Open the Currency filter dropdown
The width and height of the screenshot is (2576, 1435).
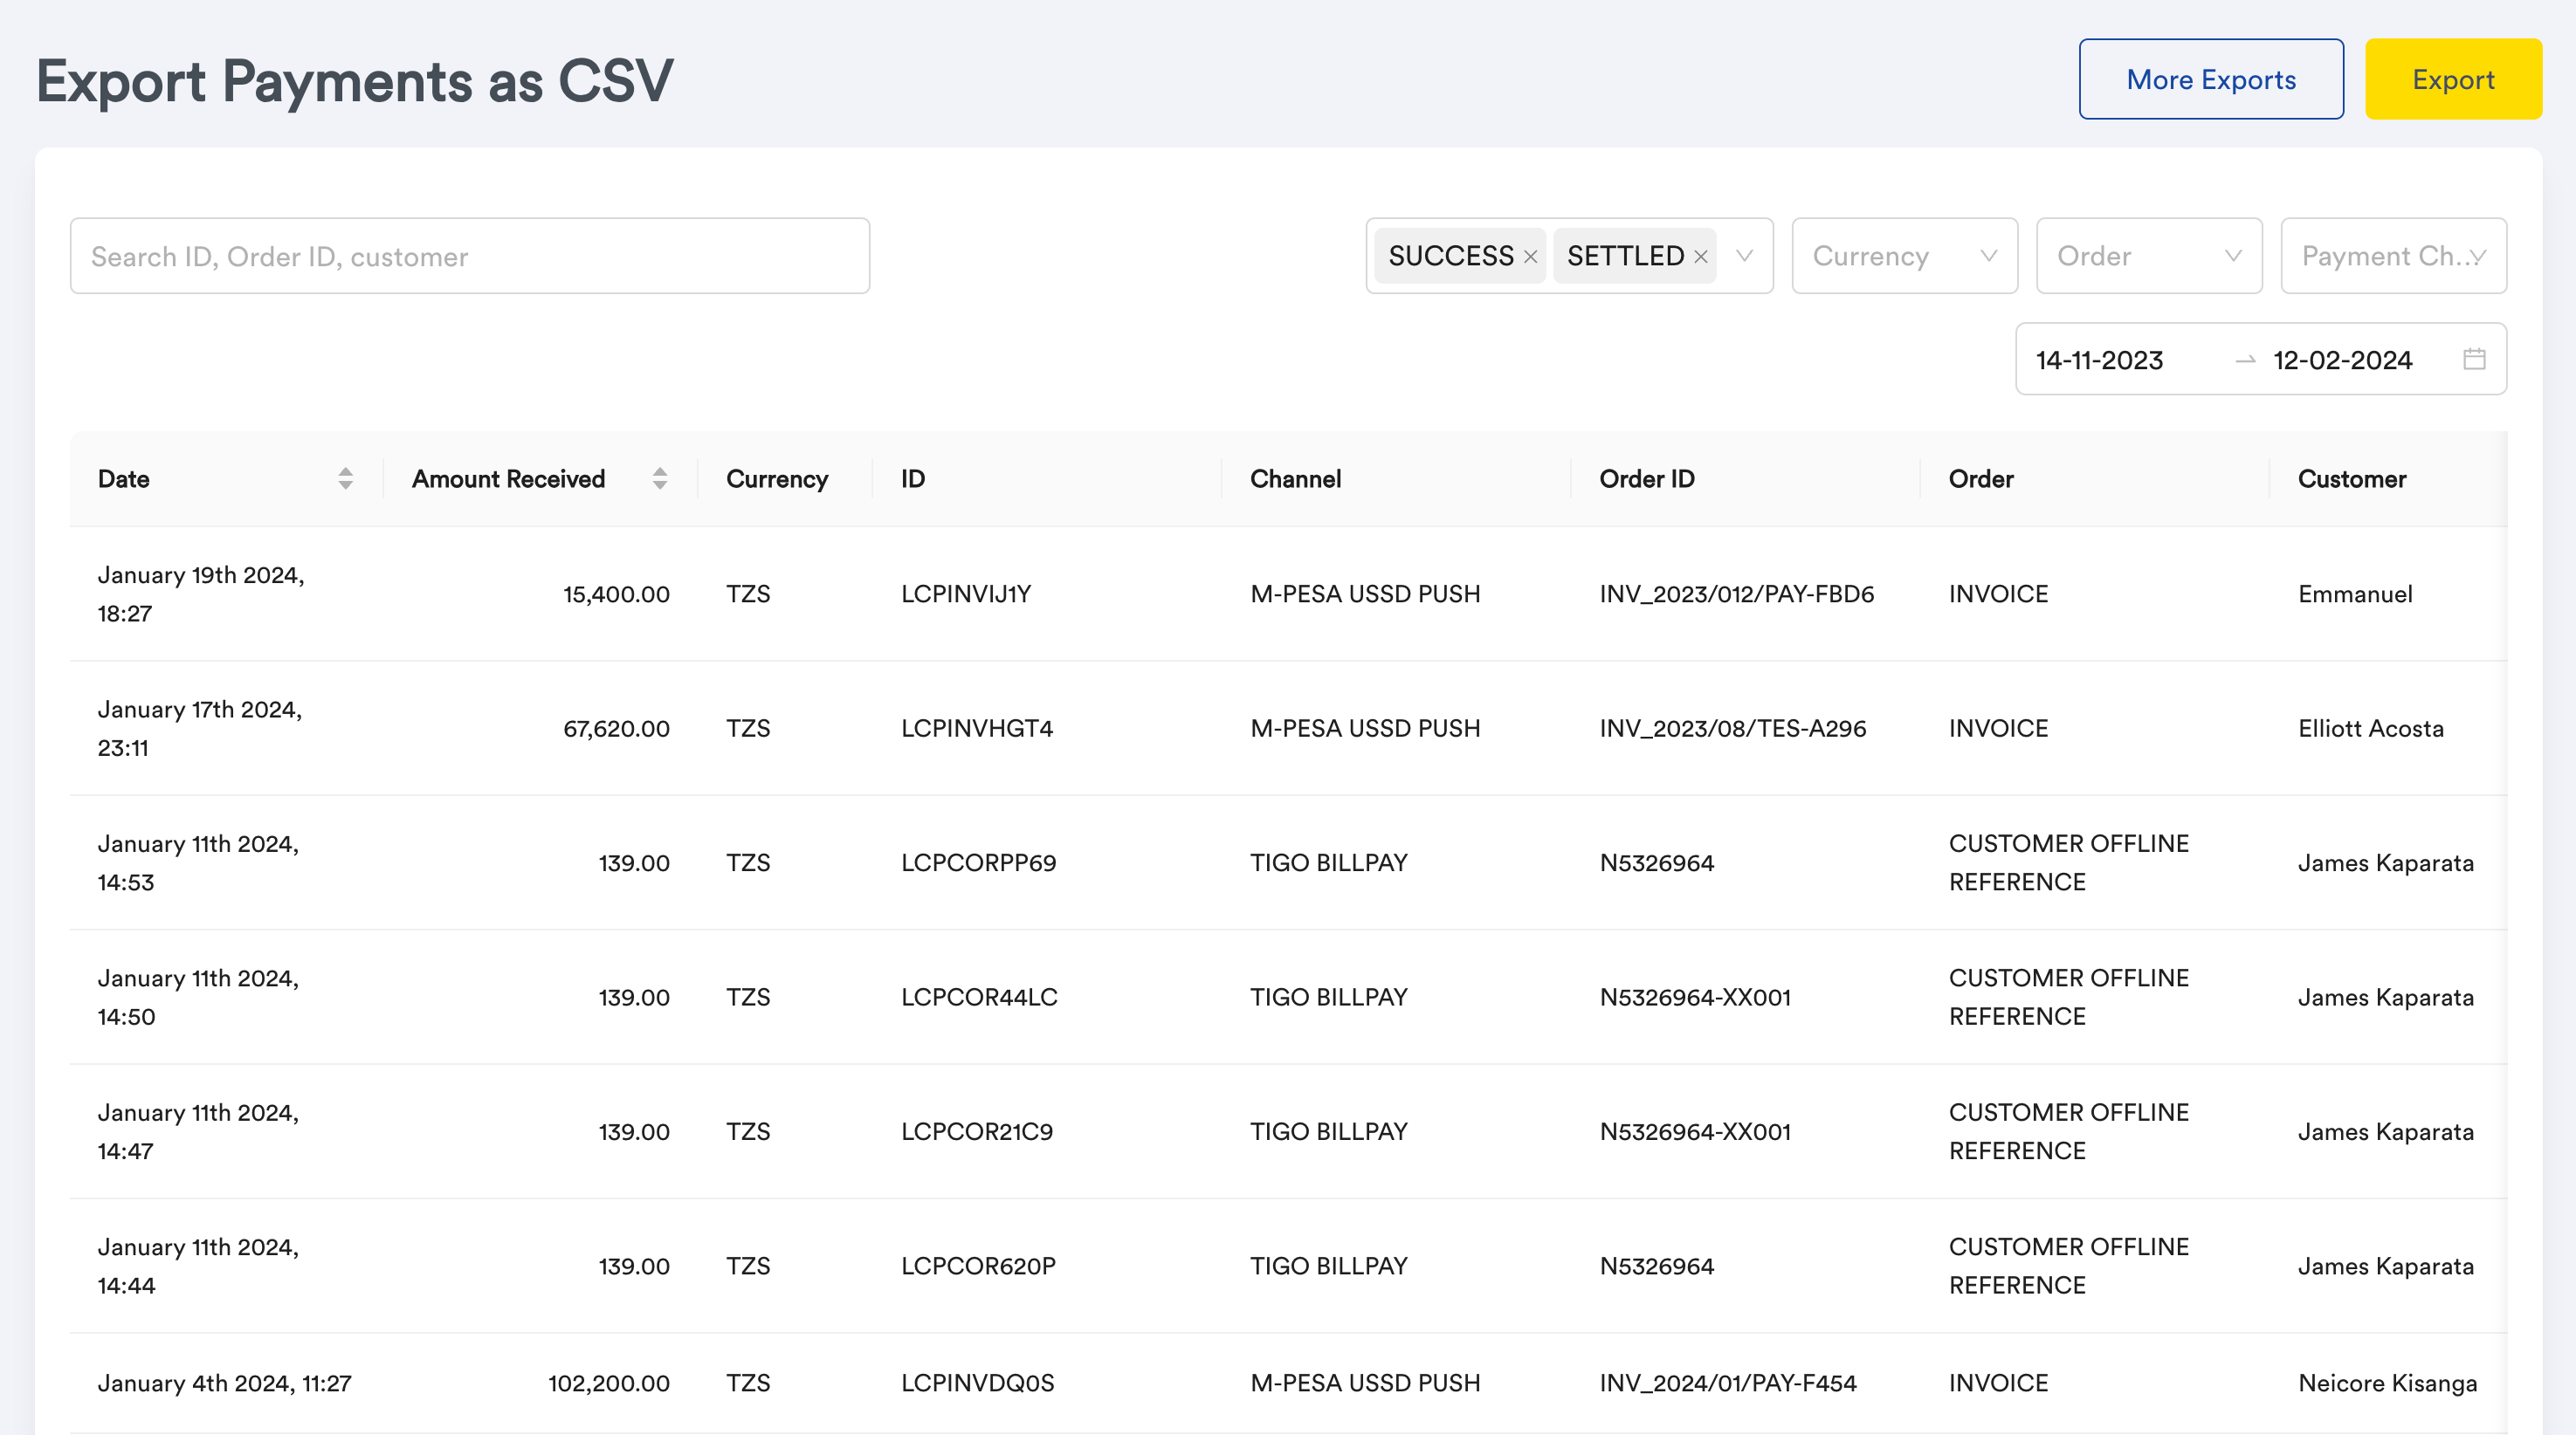[1904, 256]
